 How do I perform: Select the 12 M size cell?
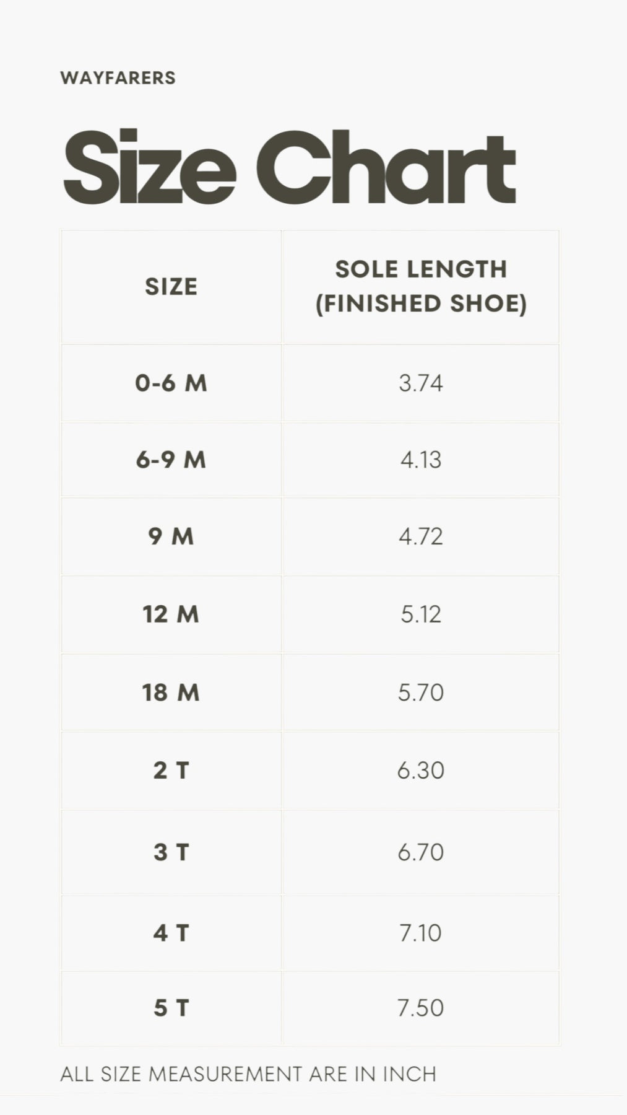(x=171, y=614)
